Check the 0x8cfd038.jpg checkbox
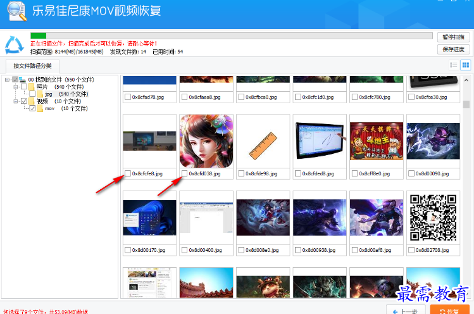The width and height of the screenshot is (474, 314). (184, 173)
